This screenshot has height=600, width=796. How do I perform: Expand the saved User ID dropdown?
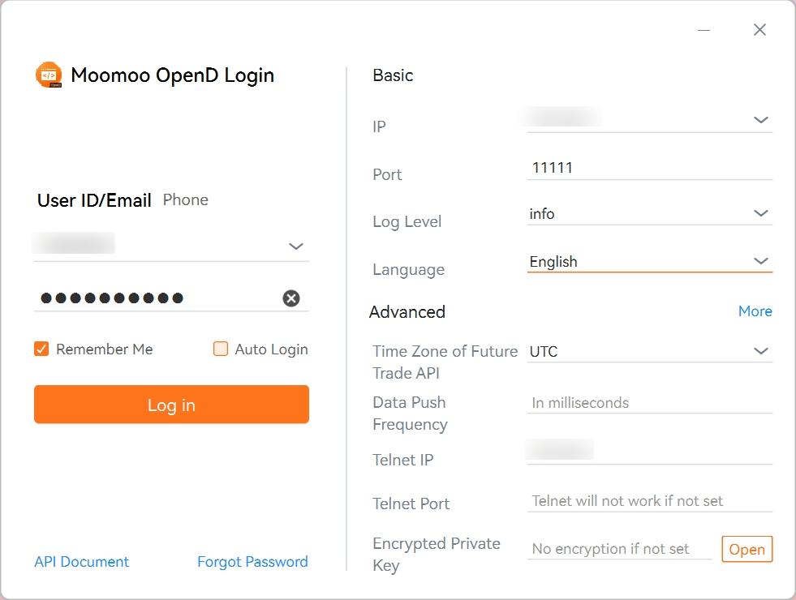tap(296, 246)
